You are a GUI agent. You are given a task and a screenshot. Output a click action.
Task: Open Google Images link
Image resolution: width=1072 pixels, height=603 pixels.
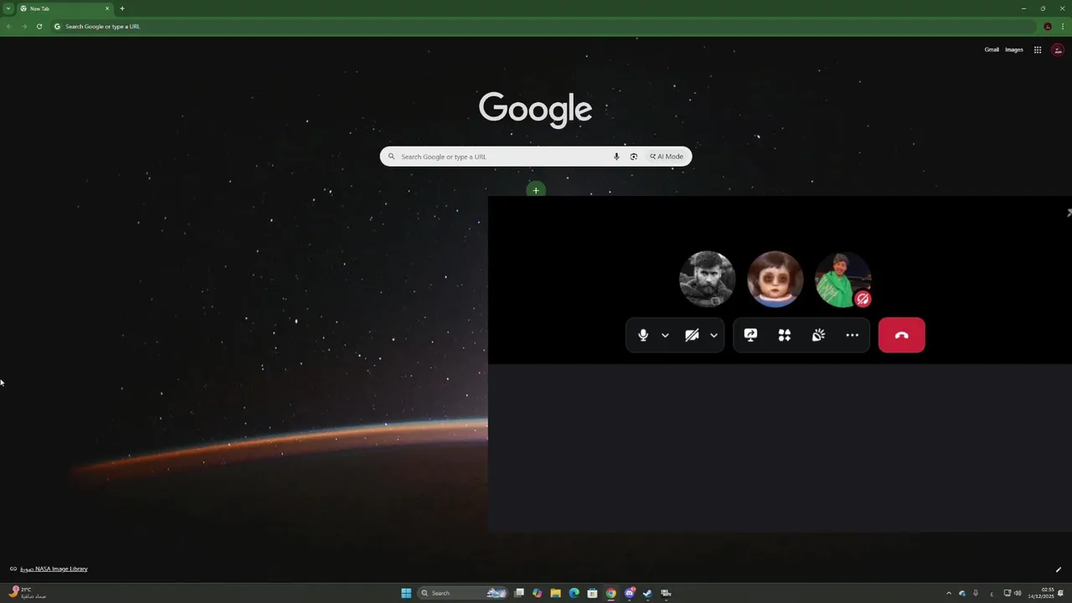click(x=1014, y=50)
